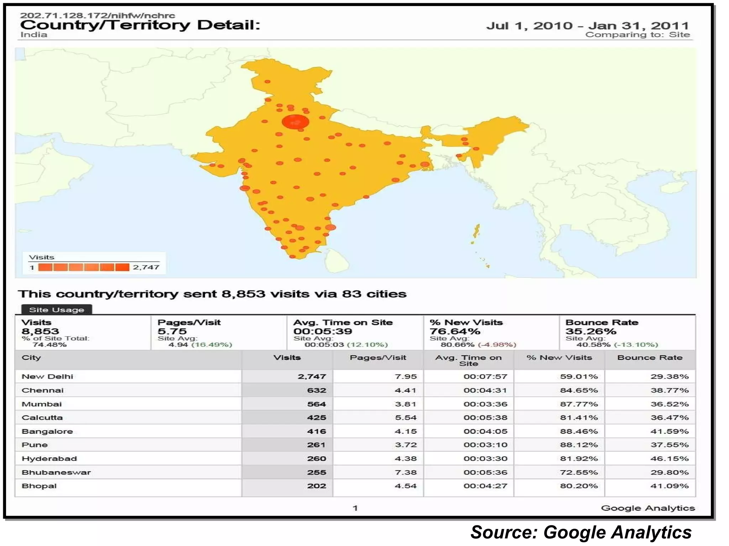Click the Bangalore city name
This screenshot has width=729, height=546.
pyautogui.click(x=47, y=431)
